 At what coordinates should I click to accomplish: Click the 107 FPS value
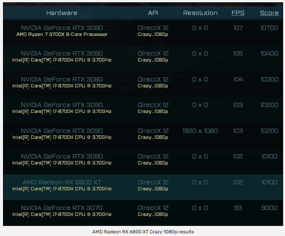pyautogui.click(x=238, y=28)
